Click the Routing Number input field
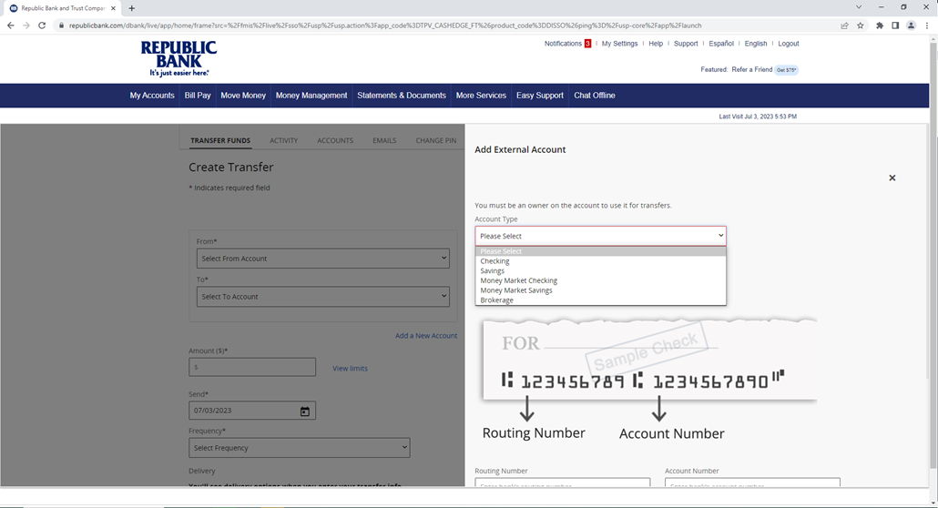 562,483
